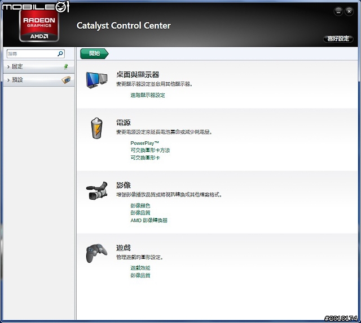361x323 pixels.
Task: Open 影像顏色 link
Action: [x=140, y=205]
